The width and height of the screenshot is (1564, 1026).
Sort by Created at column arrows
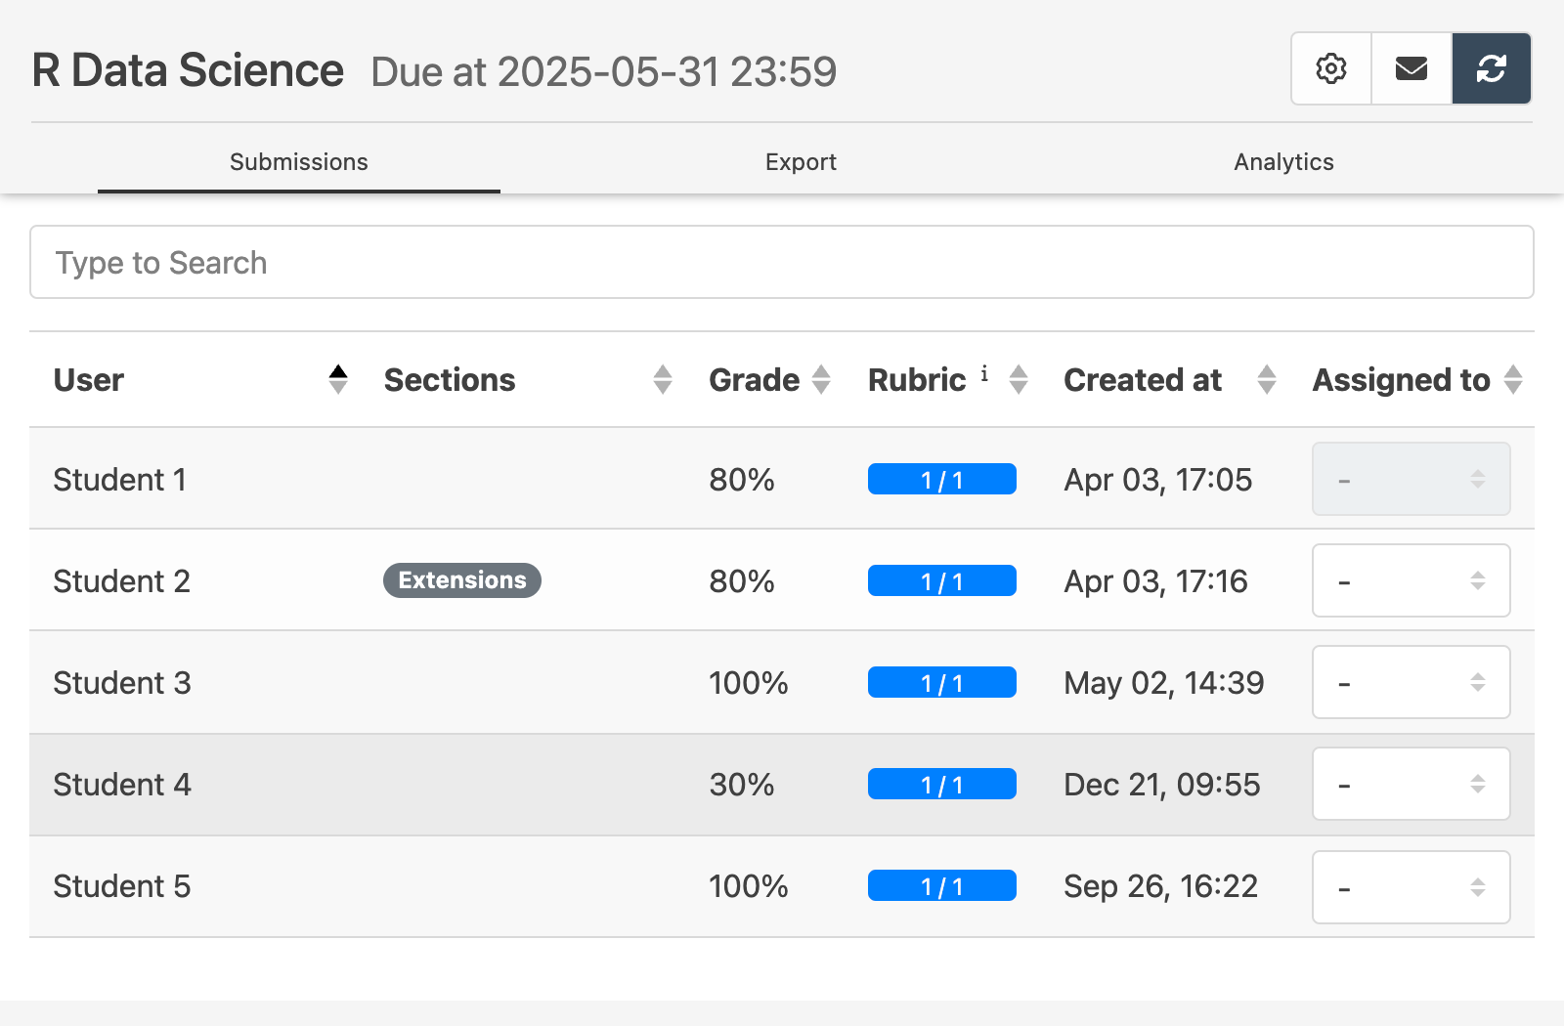[x=1267, y=379]
